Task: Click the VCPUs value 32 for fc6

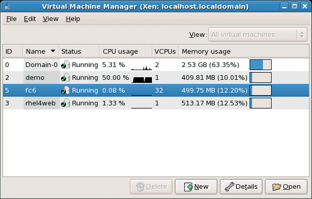Action: [159, 91]
